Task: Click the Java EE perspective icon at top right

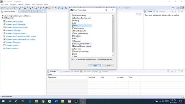Action: (183, 8)
